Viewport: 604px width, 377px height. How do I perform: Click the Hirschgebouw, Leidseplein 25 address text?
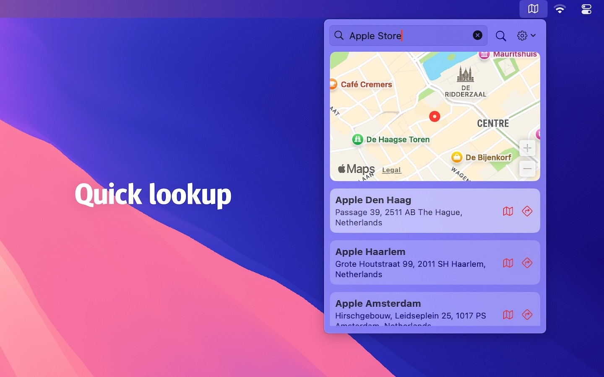(410, 319)
